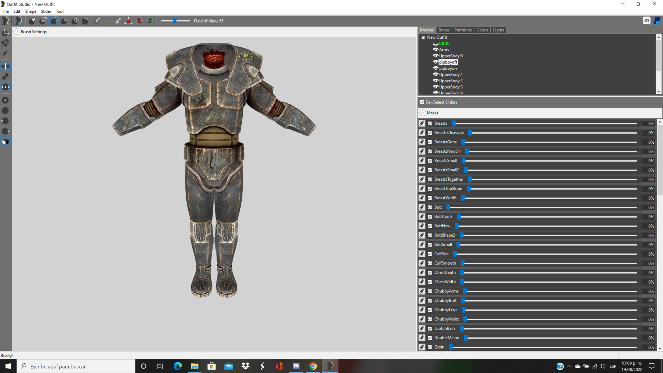Toggle visibility eye of pipboyon mesh
Image resolution: width=663 pixels, height=373 pixels.
coord(436,68)
